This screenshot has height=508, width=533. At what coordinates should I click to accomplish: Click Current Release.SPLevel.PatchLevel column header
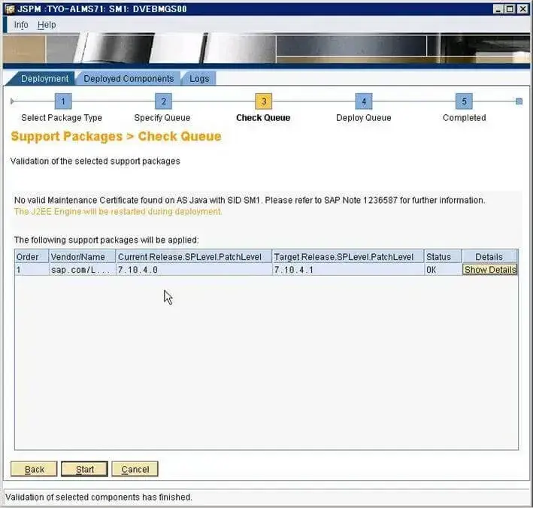194,256
